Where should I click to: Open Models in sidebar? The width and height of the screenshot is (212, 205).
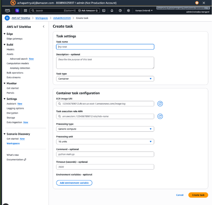coord(10,50)
